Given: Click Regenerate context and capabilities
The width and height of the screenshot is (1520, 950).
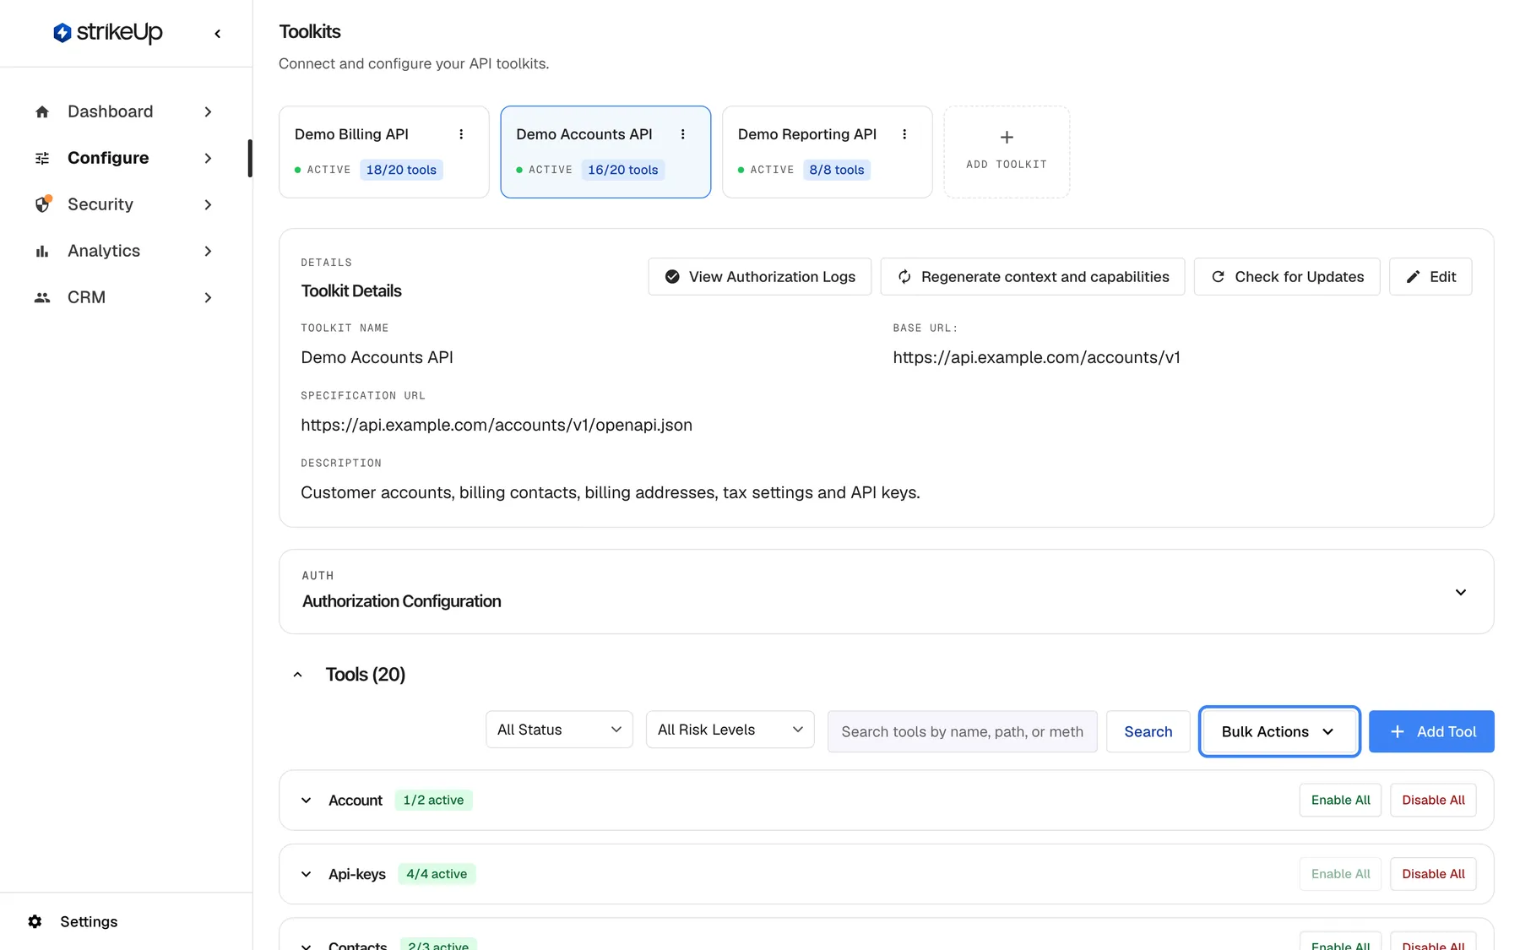Looking at the screenshot, I should click(x=1032, y=277).
